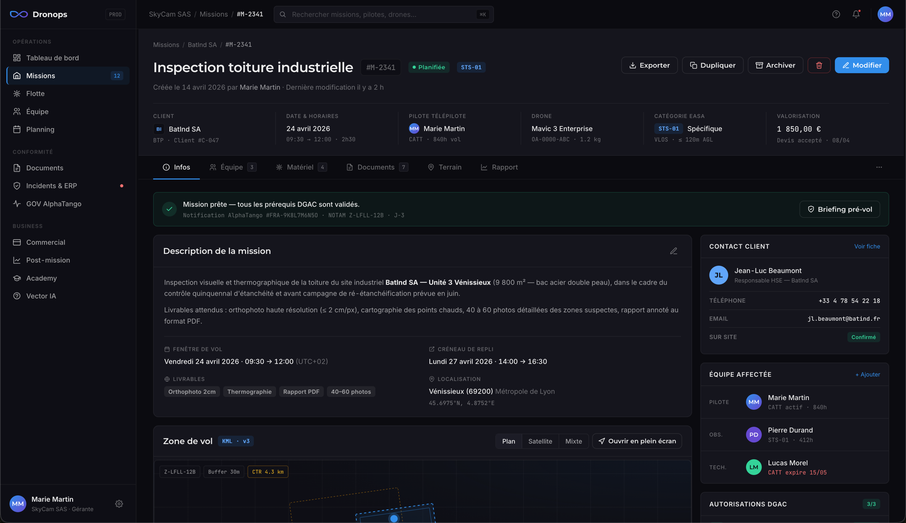This screenshot has width=906, height=523.
Task: Duplicate the mission with Dupliquer
Action: click(x=713, y=65)
